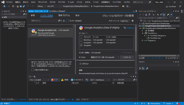Click the Save file toolbar icon
The width and height of the screenshot is (184, 105).
(x=21, y=6)
